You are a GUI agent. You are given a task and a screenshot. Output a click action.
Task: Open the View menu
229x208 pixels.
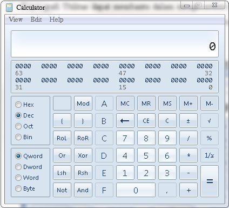point(16,19)
